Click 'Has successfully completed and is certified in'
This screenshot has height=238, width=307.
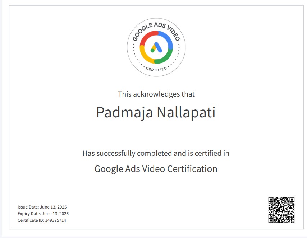[x=156, y=153]
